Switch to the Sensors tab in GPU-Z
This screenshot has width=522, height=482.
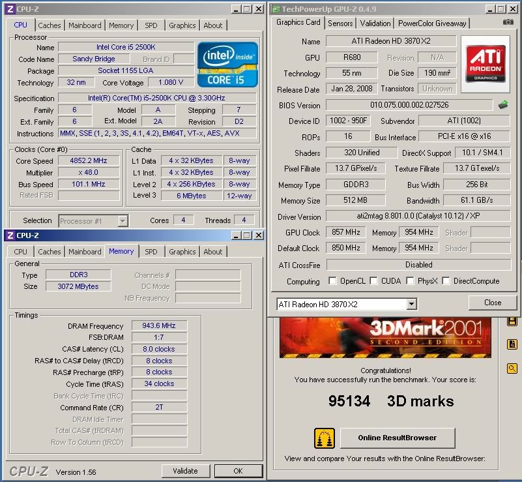click(340, 23)
